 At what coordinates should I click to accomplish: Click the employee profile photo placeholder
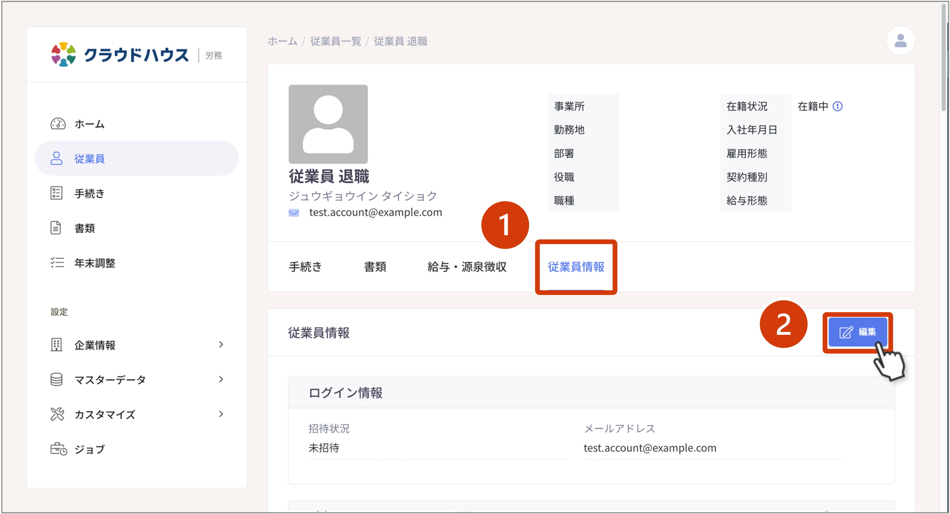(x=328, y=124)
